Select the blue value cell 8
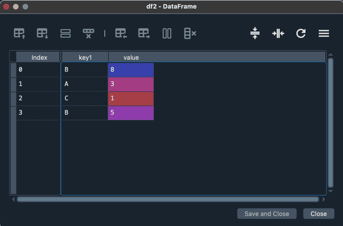343x226 pixels. click(131, 70)
